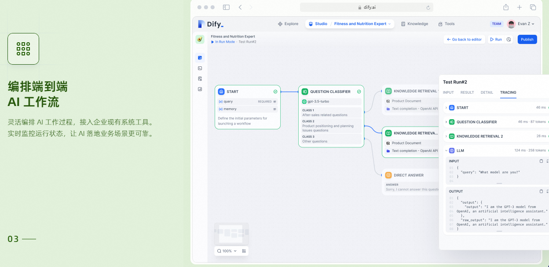Image resolution: width=549 pixels, height=267 pixels.
Task: Open the terminal icon in left sidebar
Action: [200, 68]
